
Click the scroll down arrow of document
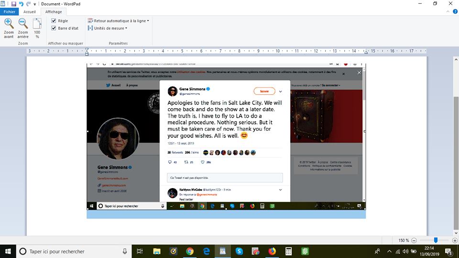[456, 233]
